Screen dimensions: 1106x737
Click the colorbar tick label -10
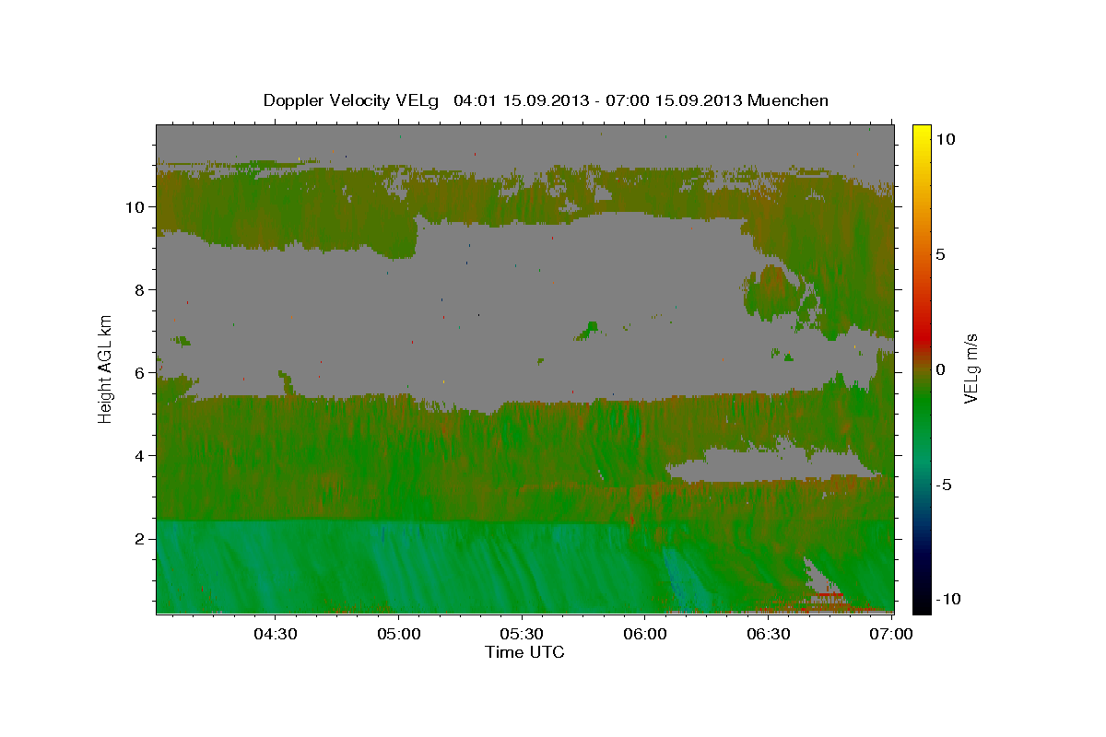[947, 599]
